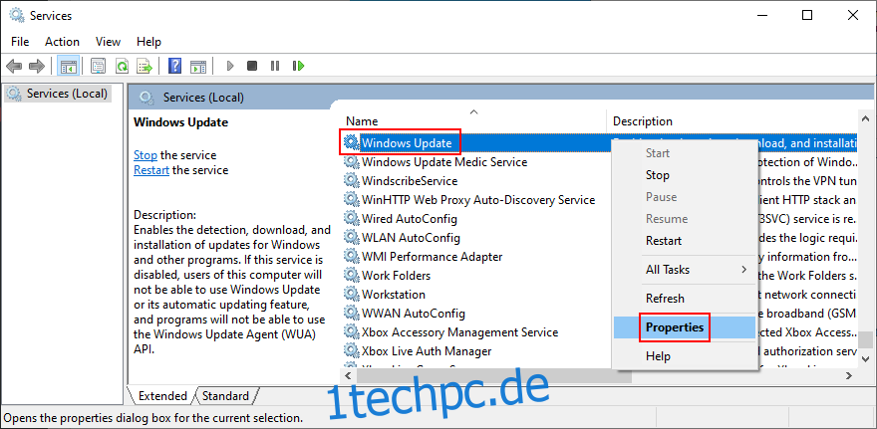This screenshot has width=877, height=429.
Task: Click gear icon beside Workstation
Action: 351,294
